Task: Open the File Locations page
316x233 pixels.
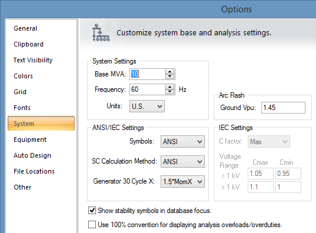Action: 34,171
